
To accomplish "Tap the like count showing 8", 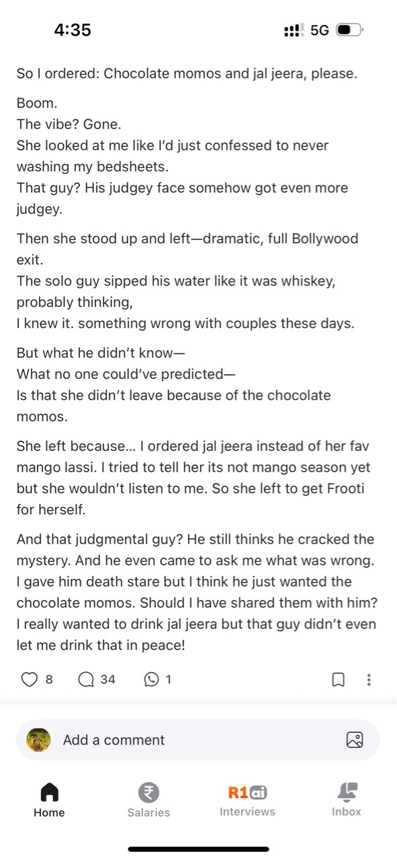I will click(x=49, y=680).
